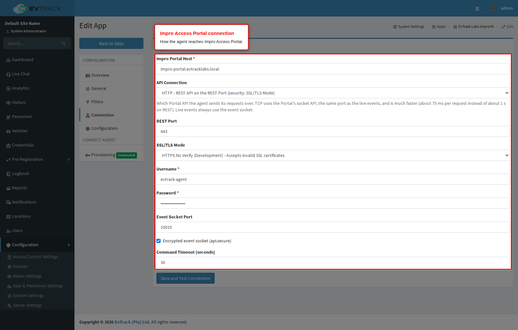
Task: Click the Visitors eye icon
Action: 8,103
